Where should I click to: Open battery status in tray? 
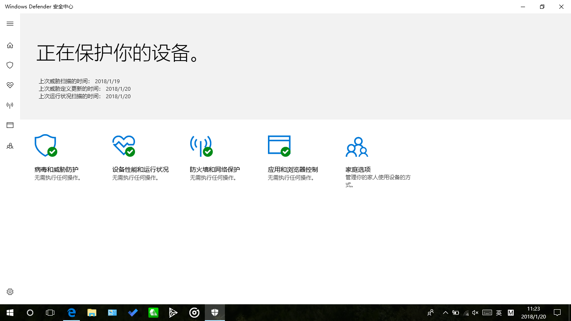pos(456,313)
